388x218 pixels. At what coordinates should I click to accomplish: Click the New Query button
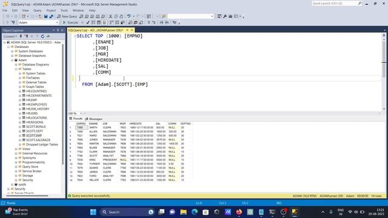click(67, 16)
